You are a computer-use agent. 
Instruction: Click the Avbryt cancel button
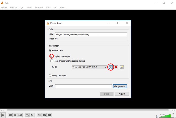122,94
